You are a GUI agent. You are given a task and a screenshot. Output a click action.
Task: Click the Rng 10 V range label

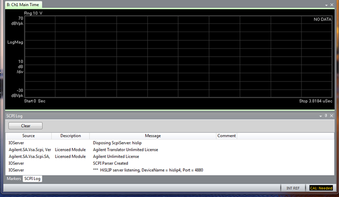click(x=33, y=13)
